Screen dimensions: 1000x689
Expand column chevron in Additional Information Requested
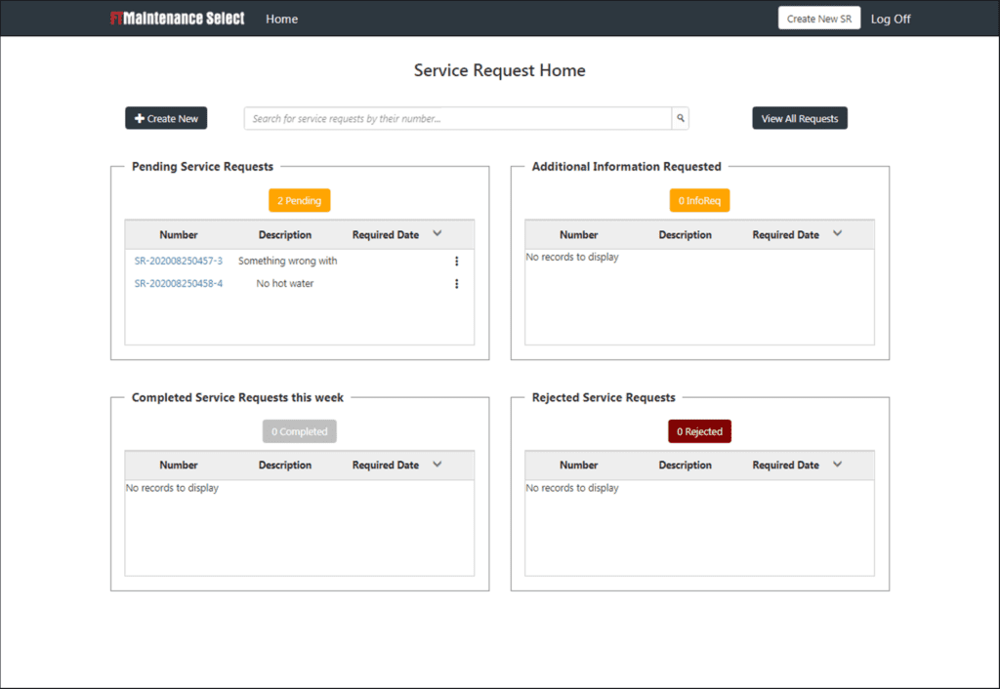pos(837,233)
